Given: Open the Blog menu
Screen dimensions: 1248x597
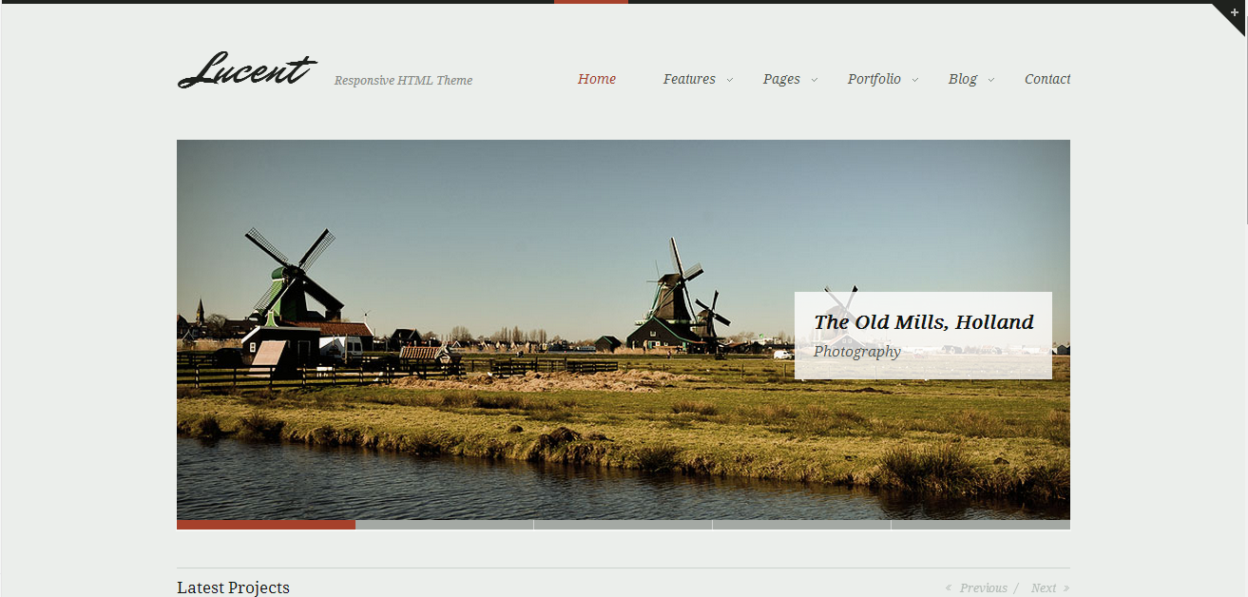Looking at the screenshot, I should click(963, 79).
